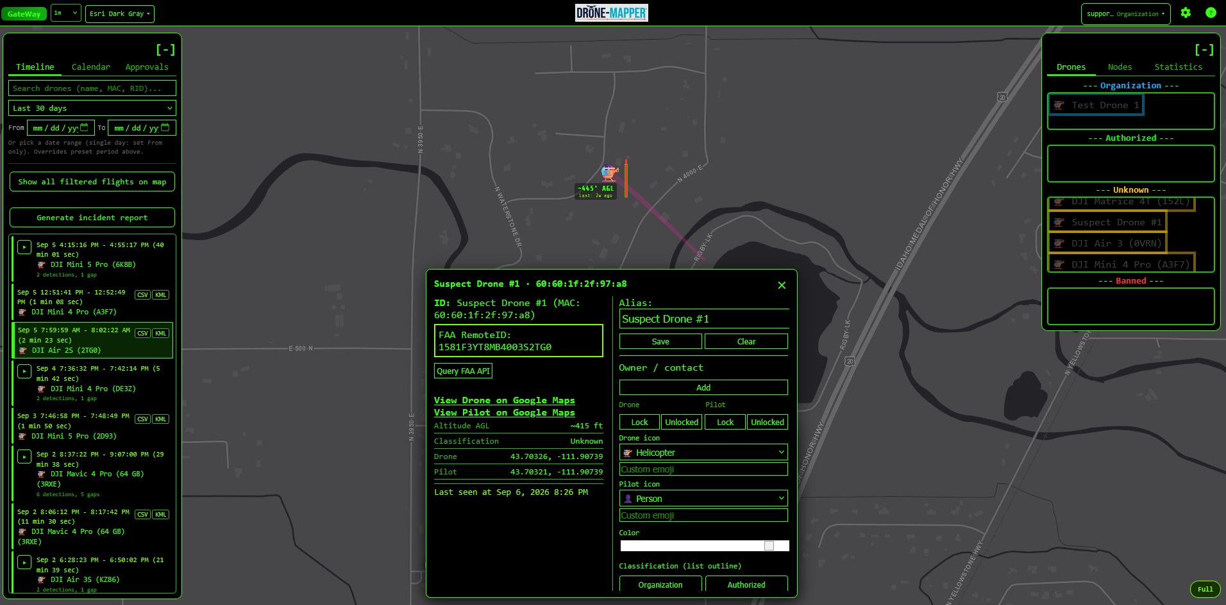Open the Drone icon Helicopter dropdown
This screenshot has width=1226, height=605.
(703, 453)
